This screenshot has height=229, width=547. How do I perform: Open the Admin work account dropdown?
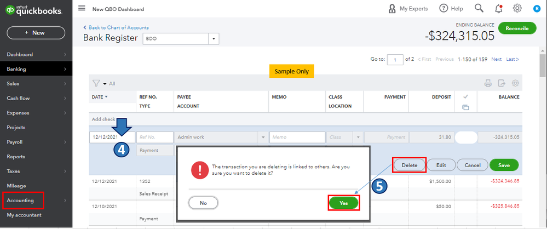click(263, 138)
